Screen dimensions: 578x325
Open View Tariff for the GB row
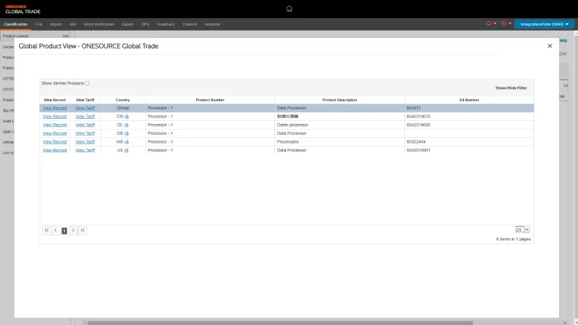pos(85,133)
